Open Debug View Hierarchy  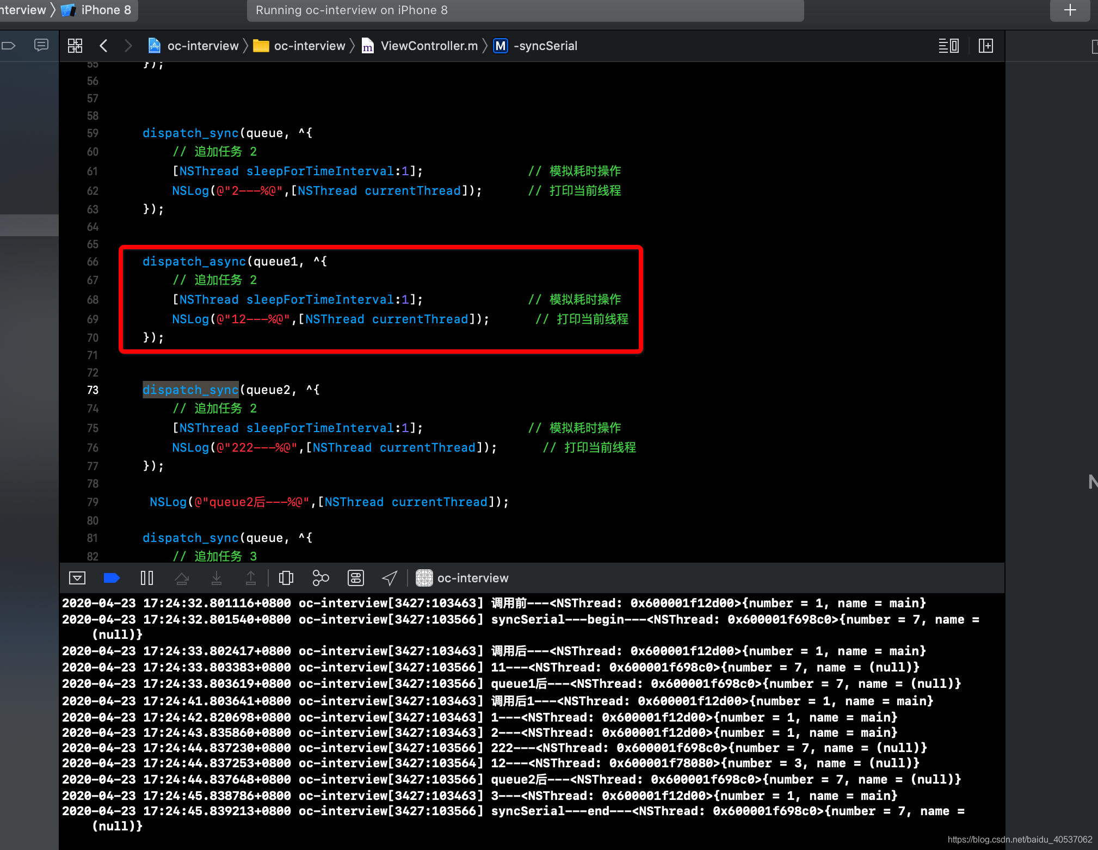tap(286, 578)
